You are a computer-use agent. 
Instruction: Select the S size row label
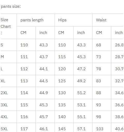(2, 45)
